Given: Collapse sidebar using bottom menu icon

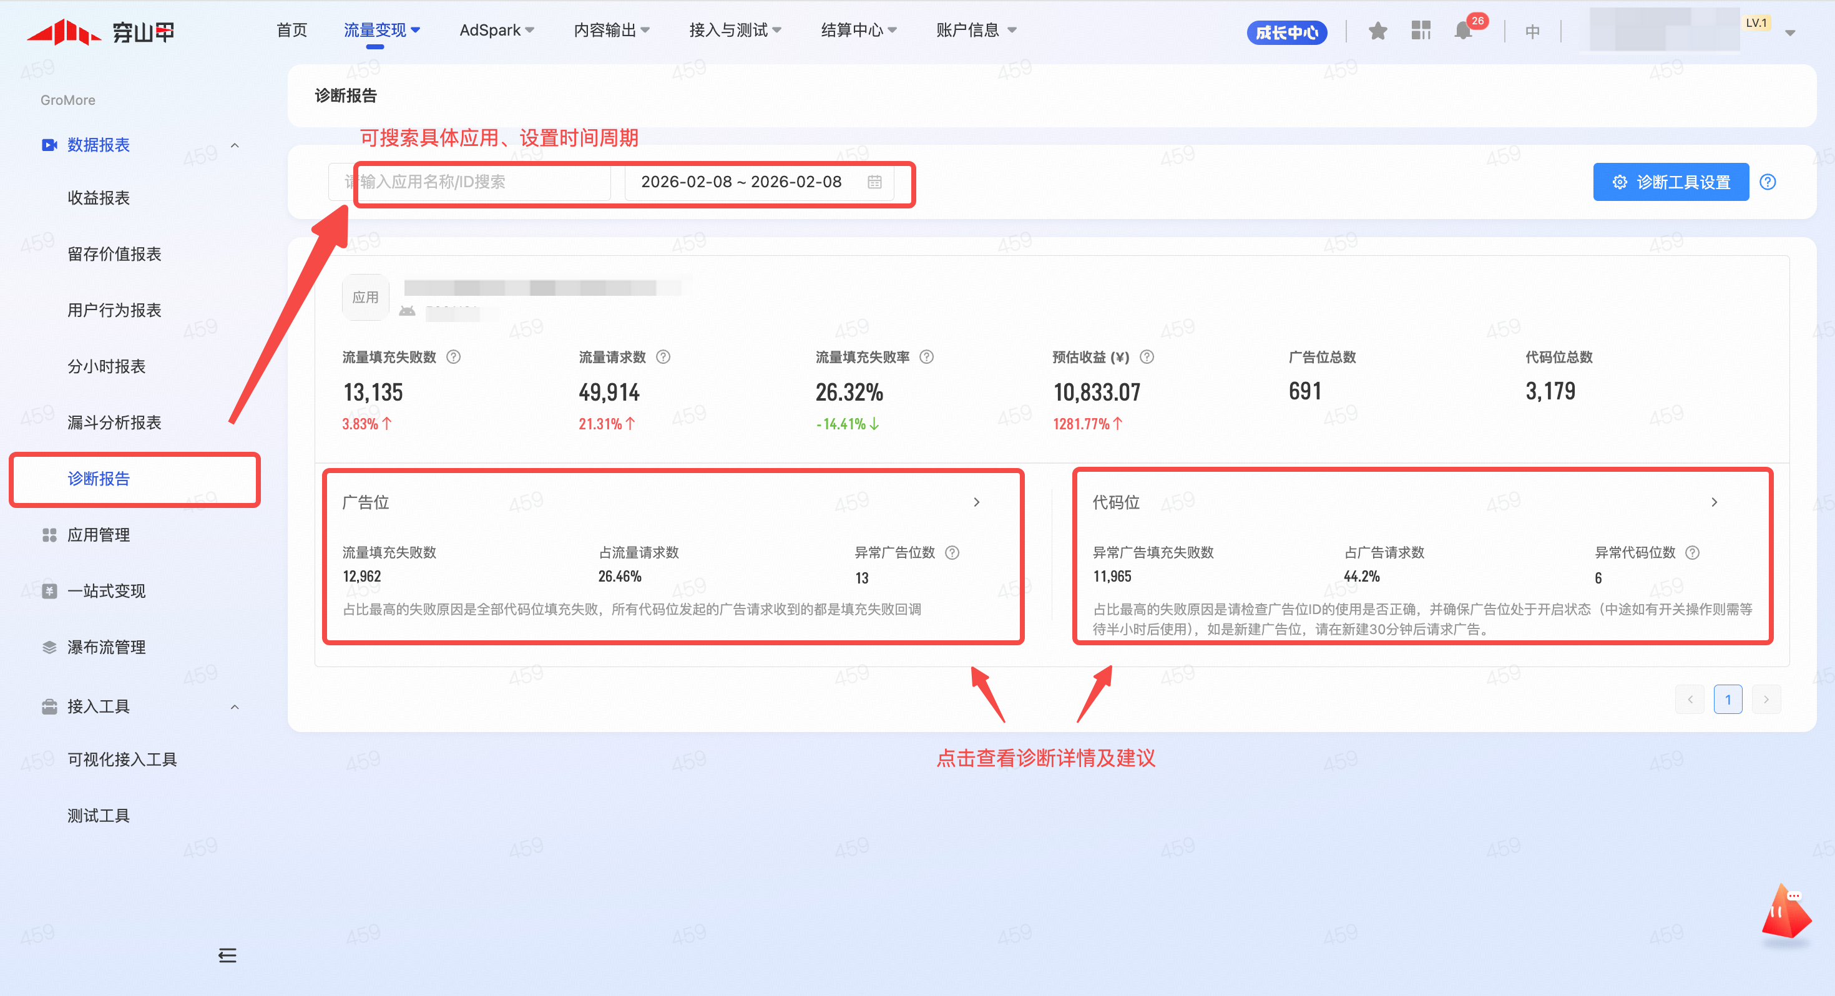Looking at the screenshot, I should click(x=227, y=955).
